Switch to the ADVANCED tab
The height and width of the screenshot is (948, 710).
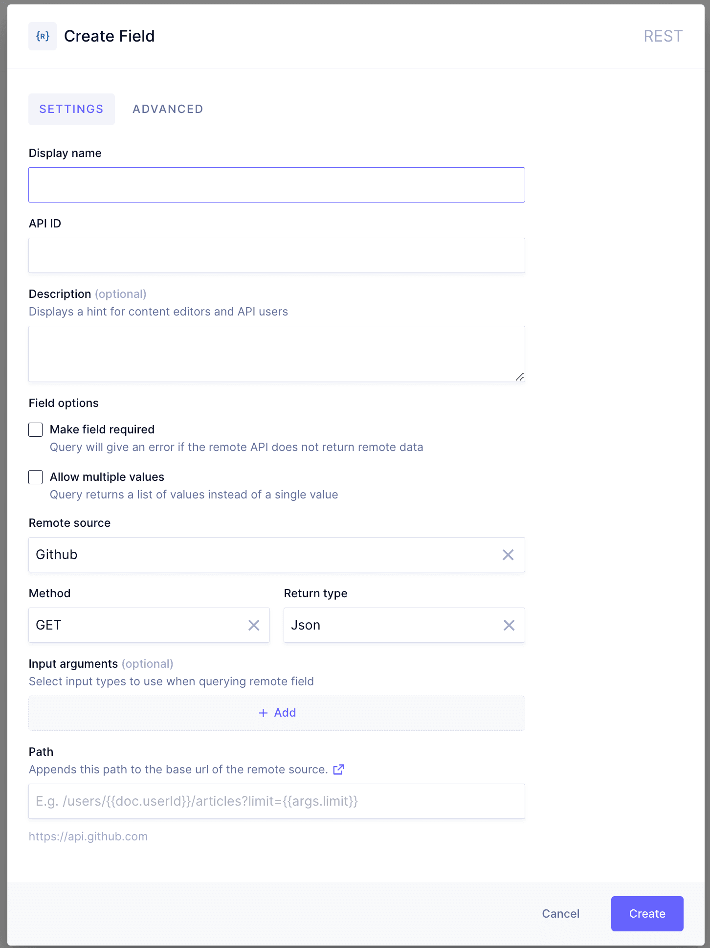click(167, 109)
